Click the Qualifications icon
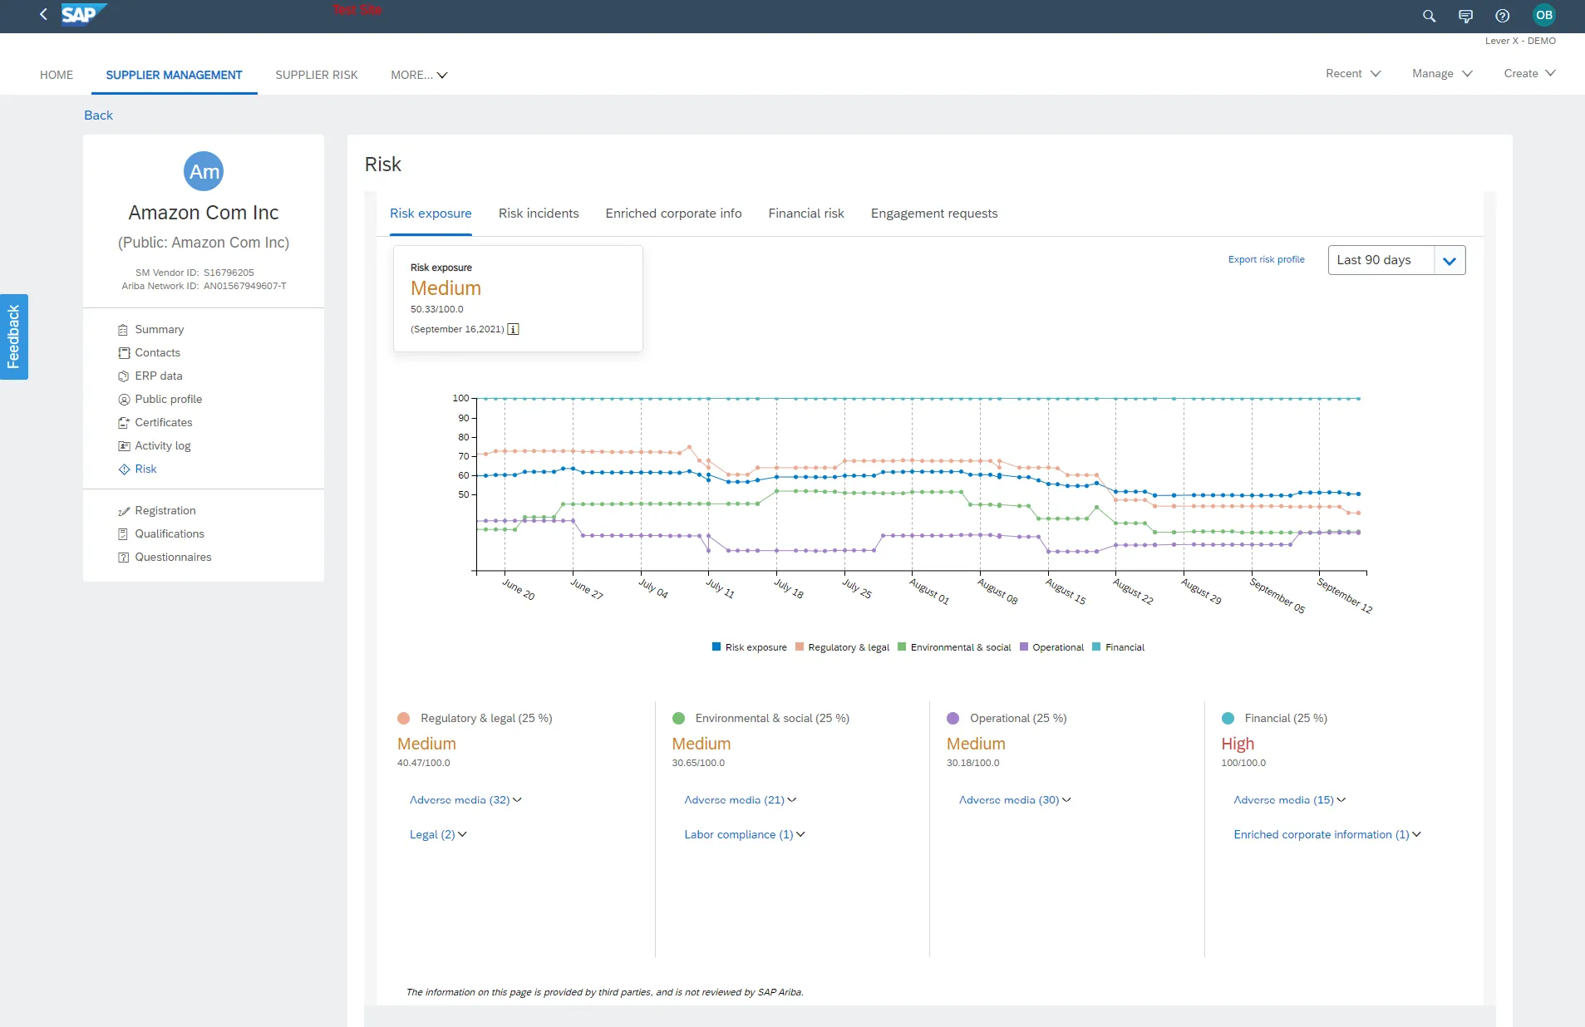The height and width of the screenshot is (1027, 1585). (x=123, y=534)
